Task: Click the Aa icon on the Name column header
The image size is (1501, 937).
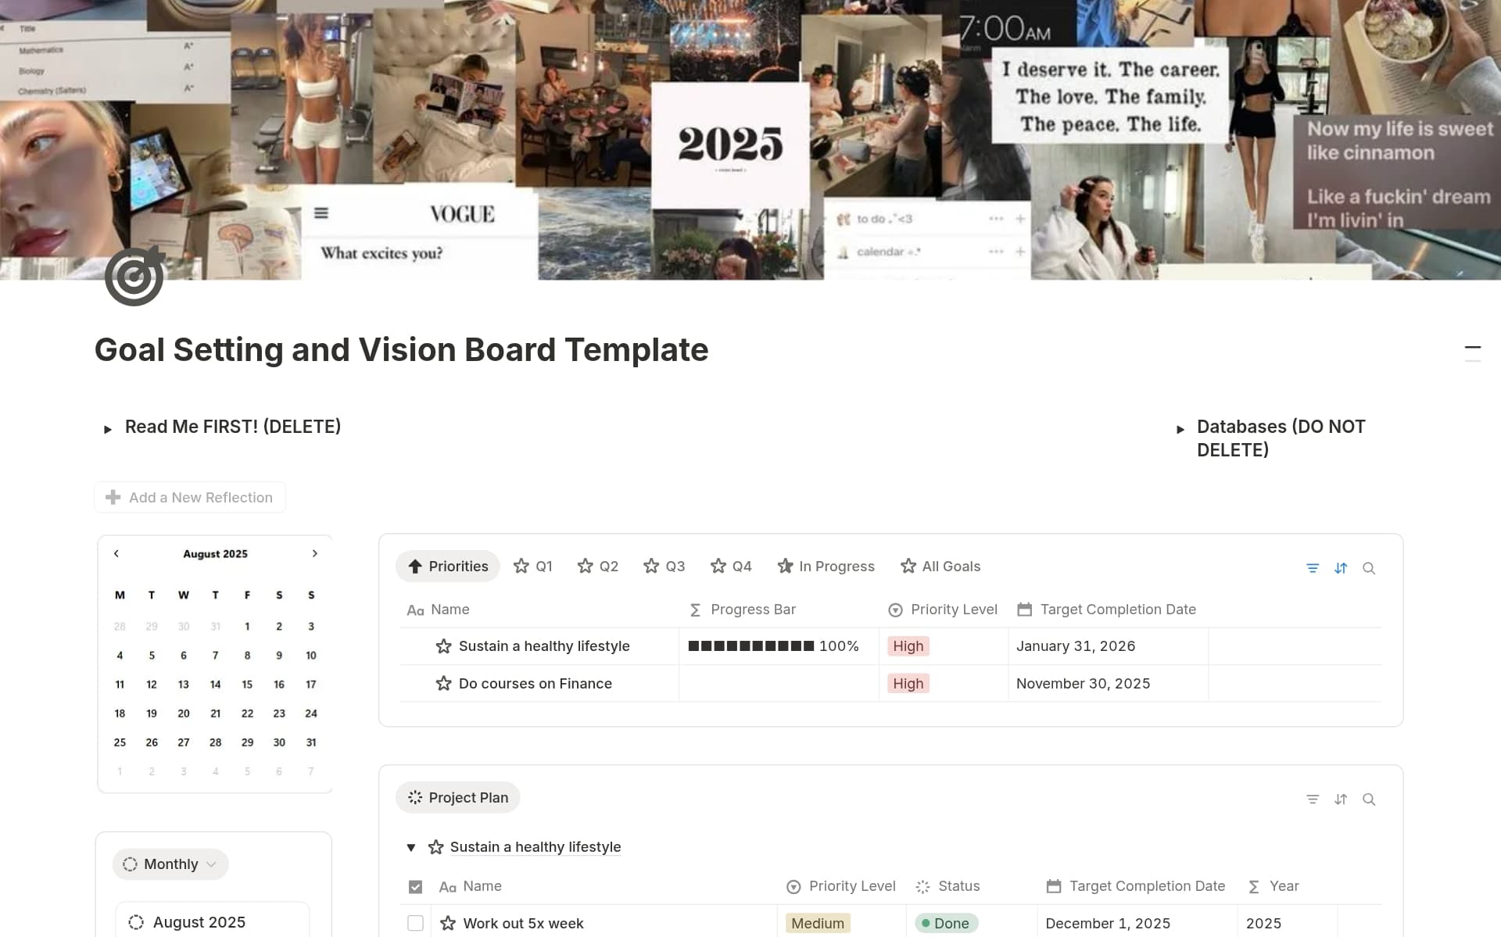Action: [x=415, y=610]
